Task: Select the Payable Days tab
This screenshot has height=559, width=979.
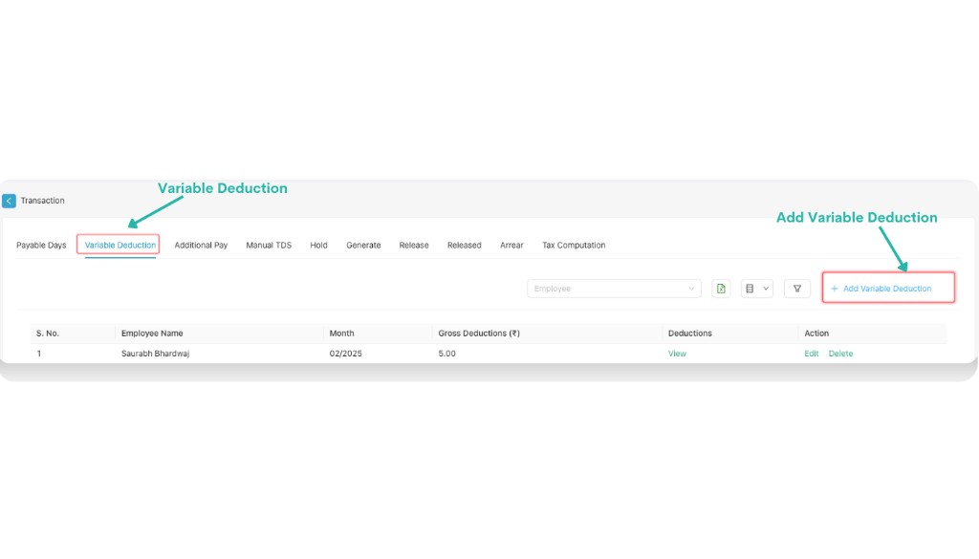Action: (40, 245)
